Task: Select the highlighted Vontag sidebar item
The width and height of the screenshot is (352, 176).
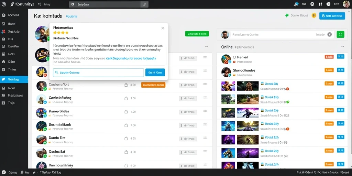Action: pos(14,79)
